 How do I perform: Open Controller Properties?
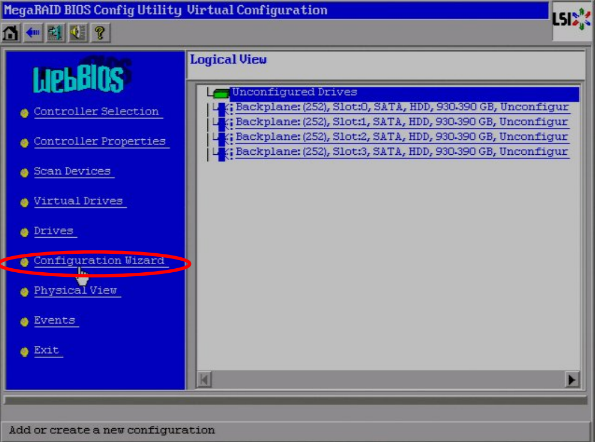click(x=99, y=142)
